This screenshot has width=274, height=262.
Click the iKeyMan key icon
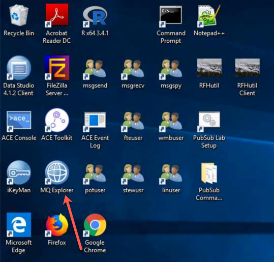coord(19,172)
